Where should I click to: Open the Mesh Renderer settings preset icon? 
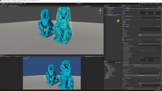pos(159,19)
